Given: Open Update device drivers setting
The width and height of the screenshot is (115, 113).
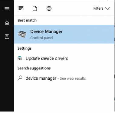Looking at the screenshot, I should [x=64, y=58].
